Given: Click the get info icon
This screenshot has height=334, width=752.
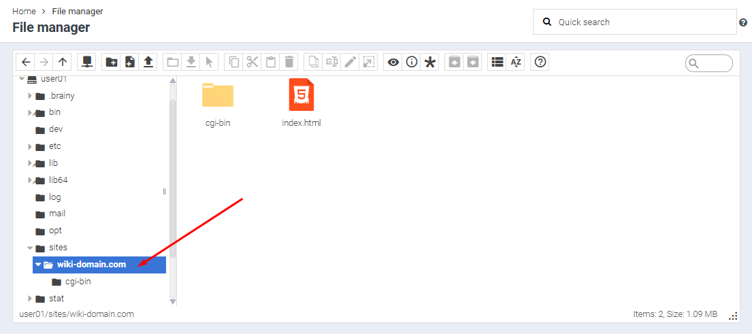Looking at the screenshot, I should [412, 62].
